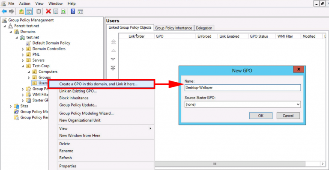329x170 pixels.
Task: Open the blue help toolbar icon
Action: 73,11
